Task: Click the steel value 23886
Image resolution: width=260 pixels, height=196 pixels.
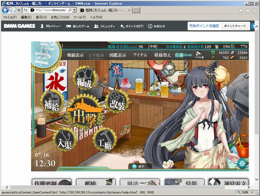Action: (x=242, y=53)
